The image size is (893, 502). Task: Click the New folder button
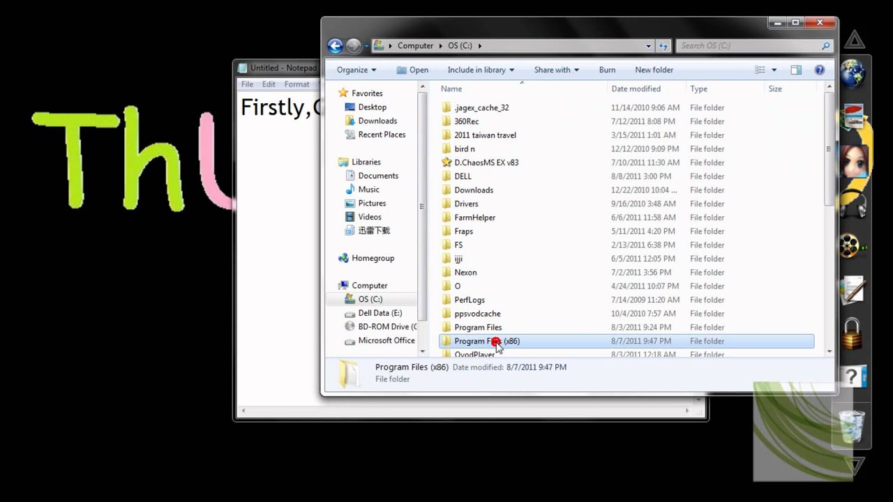point(654,70)
